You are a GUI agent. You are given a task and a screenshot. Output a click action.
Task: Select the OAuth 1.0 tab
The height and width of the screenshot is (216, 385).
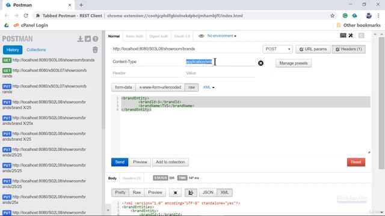click(182, 36)
